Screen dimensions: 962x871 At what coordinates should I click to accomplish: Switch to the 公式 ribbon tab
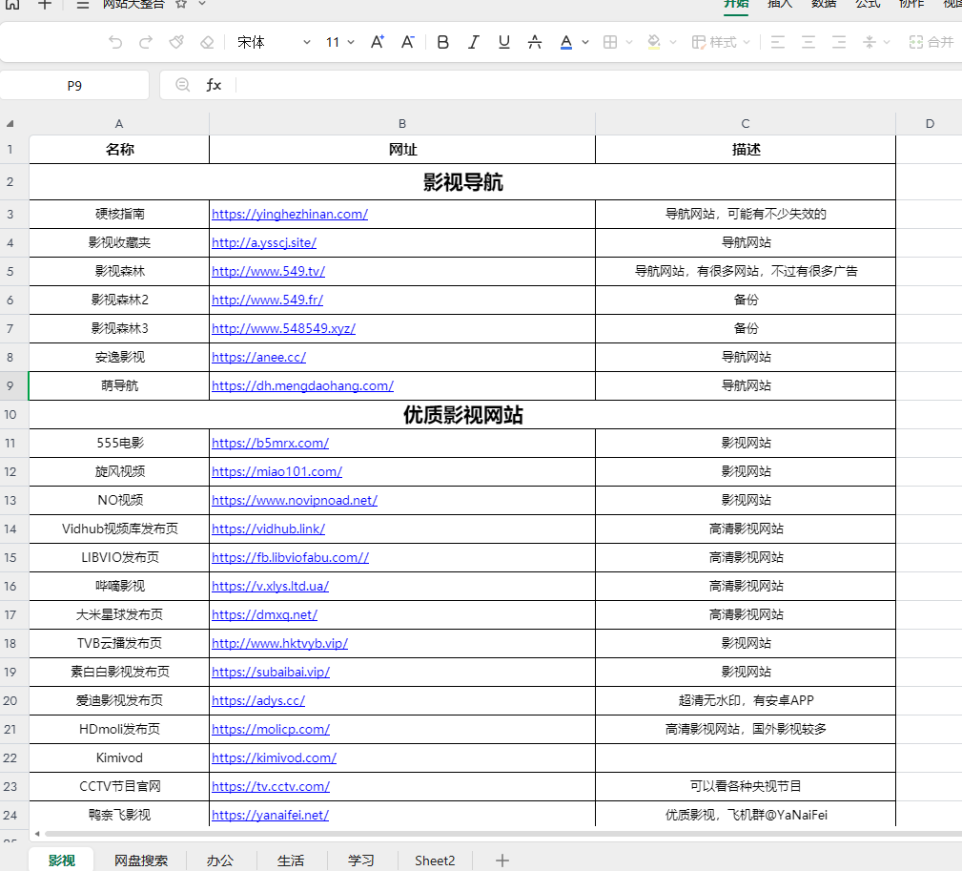tap(869, 5)
